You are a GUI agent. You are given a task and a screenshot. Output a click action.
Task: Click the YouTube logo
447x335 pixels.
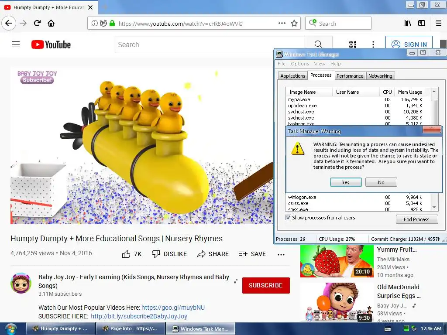point(51,44)
